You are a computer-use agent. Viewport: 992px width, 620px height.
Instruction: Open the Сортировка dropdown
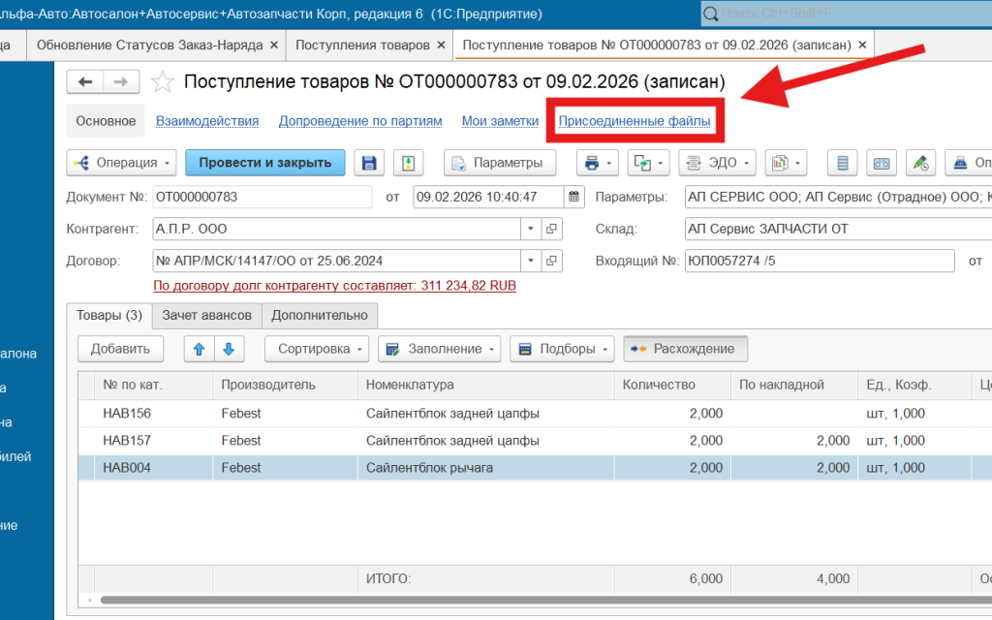[317, 349]
